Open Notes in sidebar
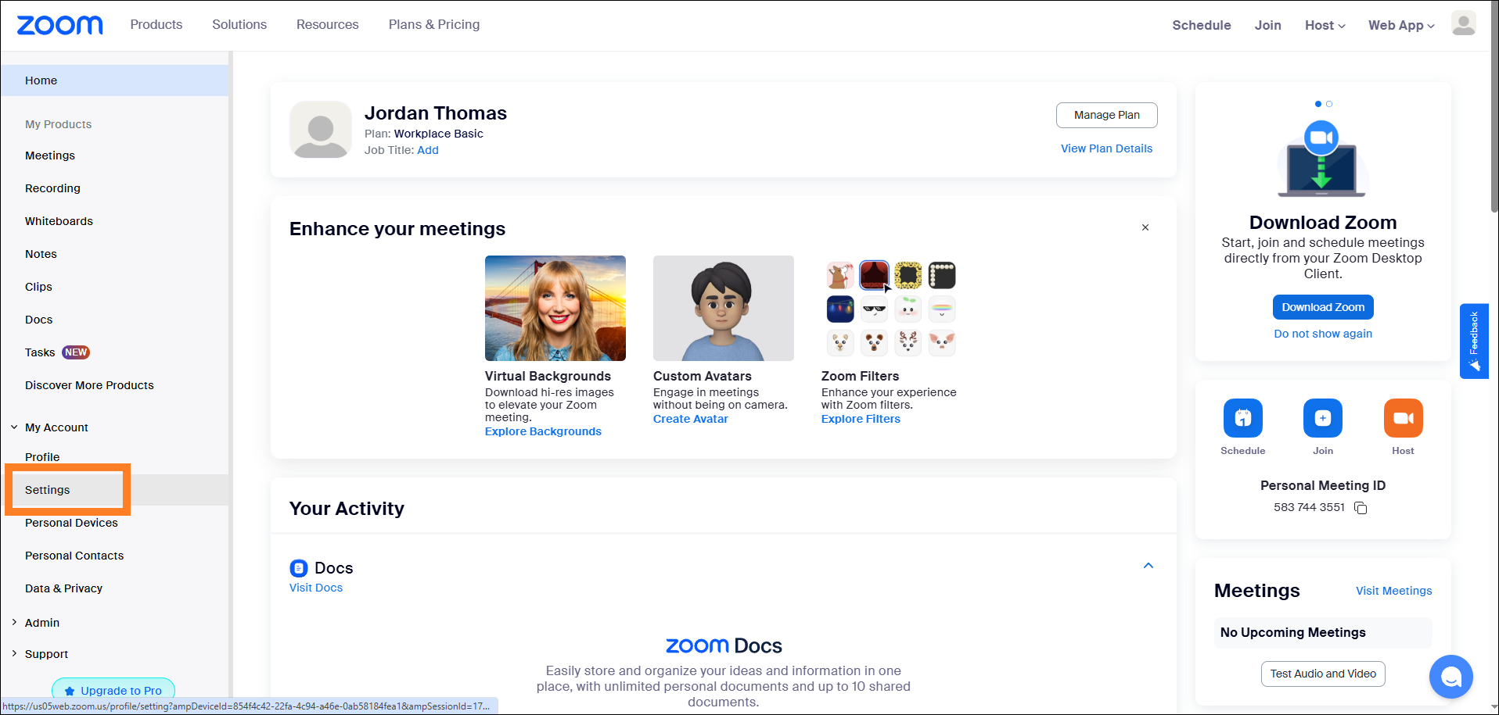The image size is (1499, 715). [x=41, y=254]
